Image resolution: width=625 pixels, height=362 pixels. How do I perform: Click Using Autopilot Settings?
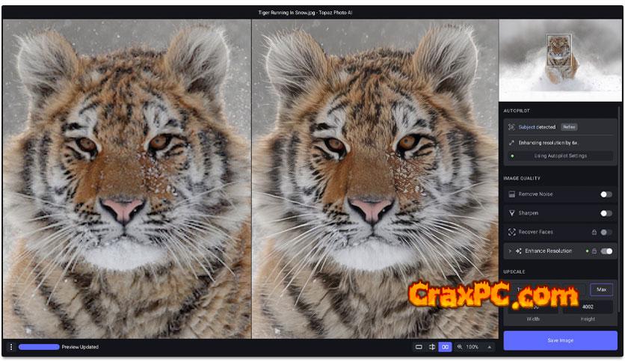click(x=560, y=156)
